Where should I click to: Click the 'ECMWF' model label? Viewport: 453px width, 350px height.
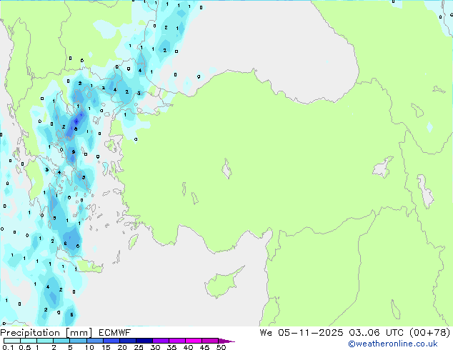[115, 333]
